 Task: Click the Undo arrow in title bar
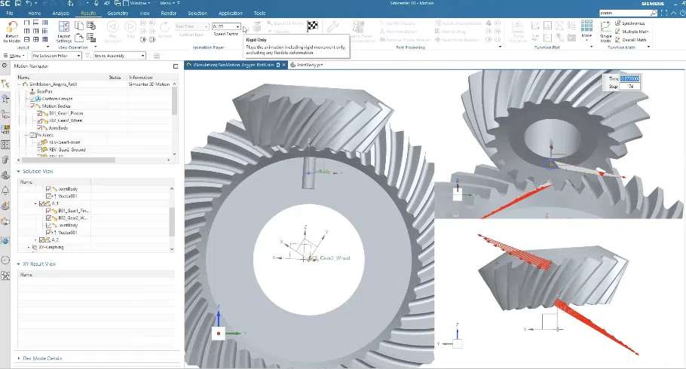[x=29, y=3]
